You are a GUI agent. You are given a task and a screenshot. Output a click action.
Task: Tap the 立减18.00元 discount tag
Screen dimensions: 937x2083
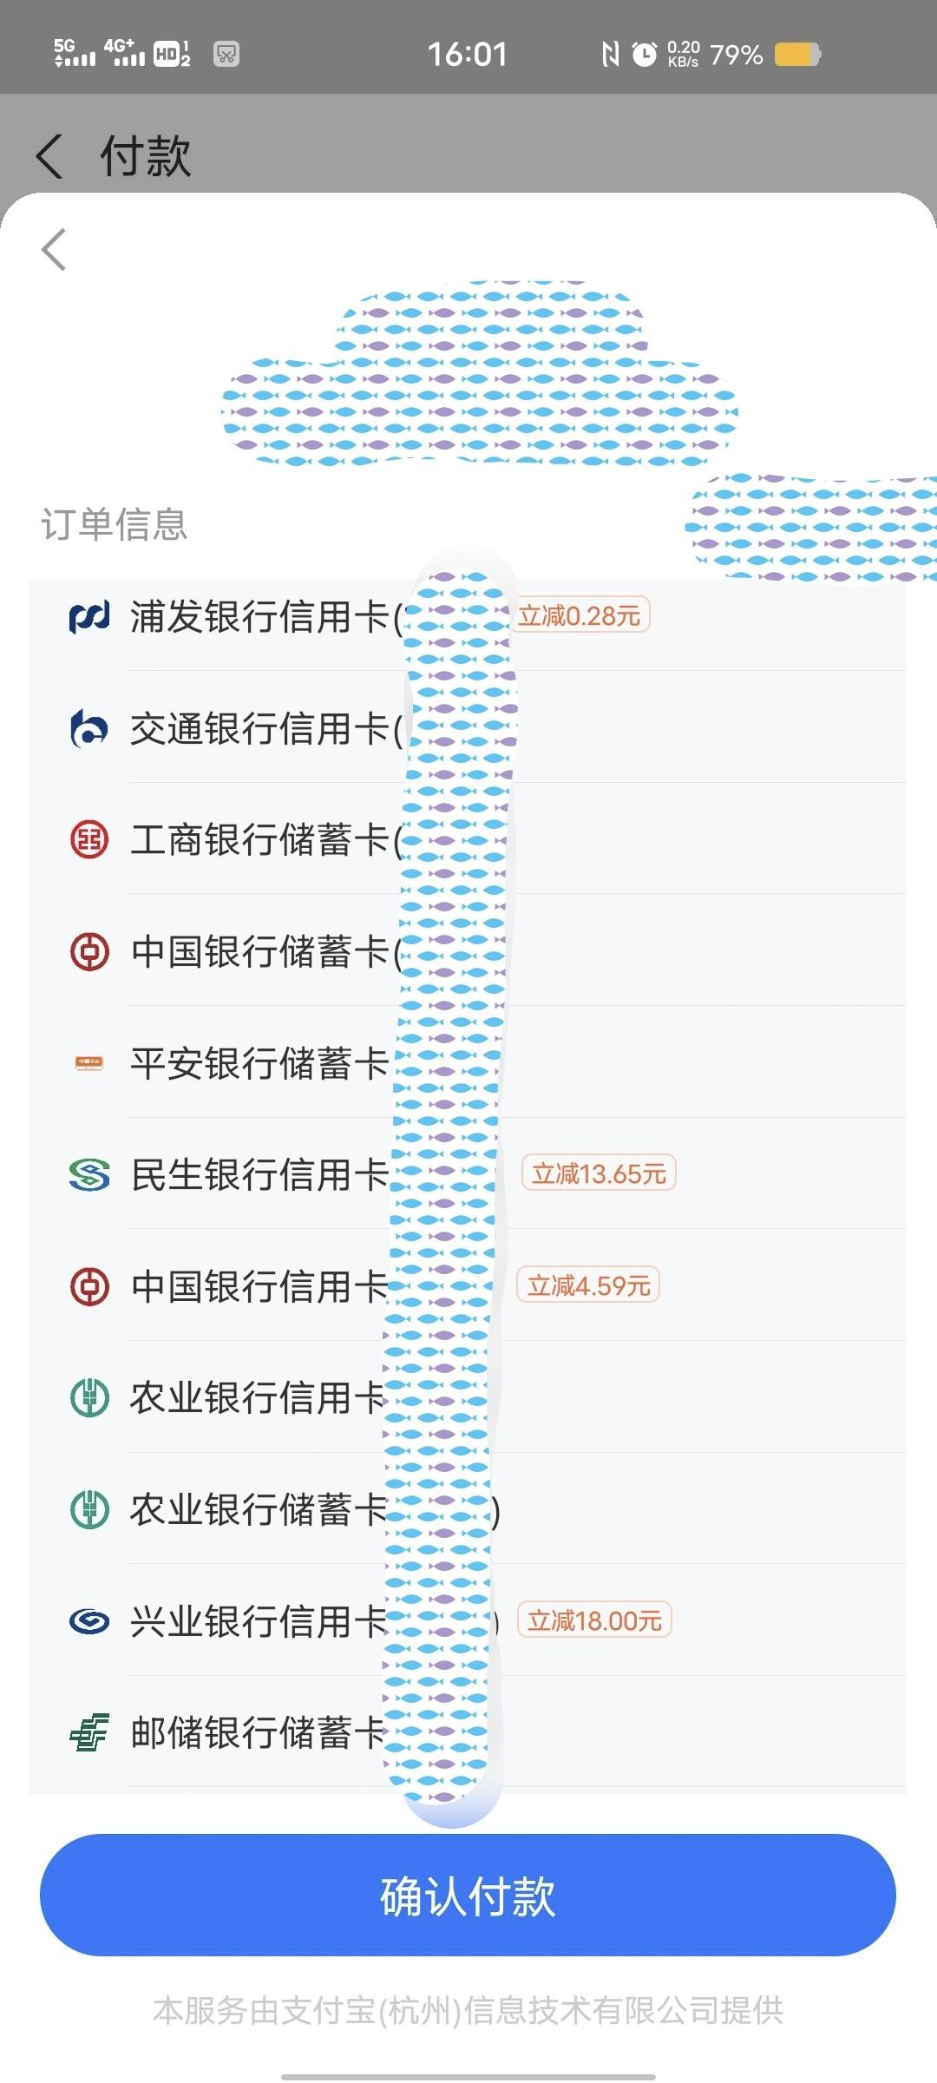[594, 1620]
